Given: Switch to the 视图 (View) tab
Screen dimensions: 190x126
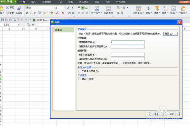Looking at the screenshot, I should click(x=108, y=2).
